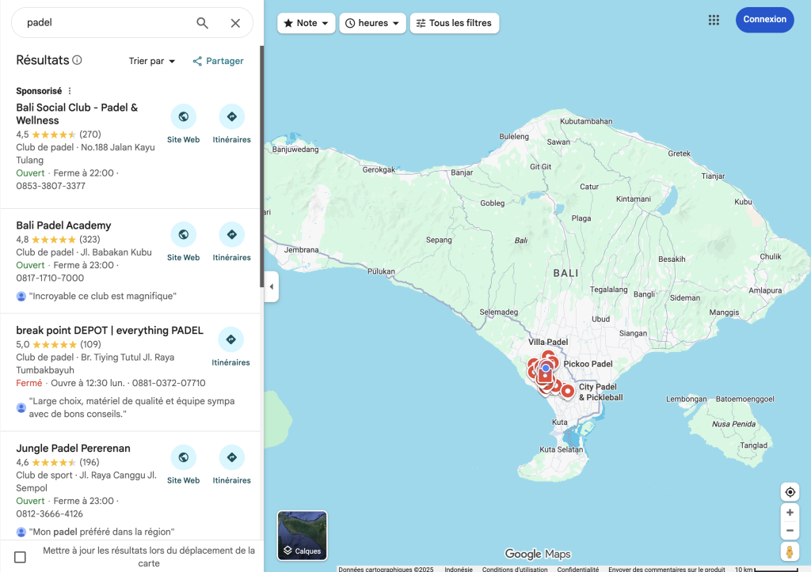811x572 pixels.
Task: Click the "Mon padel préféré dans la région" review
Action: (x=101, y=532)
